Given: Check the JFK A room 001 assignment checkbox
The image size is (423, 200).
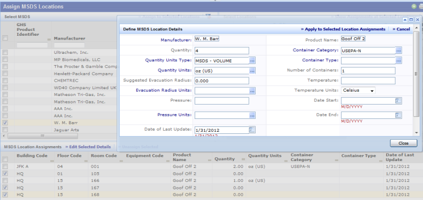Looking at the screenshot, I should click(5, 166).
